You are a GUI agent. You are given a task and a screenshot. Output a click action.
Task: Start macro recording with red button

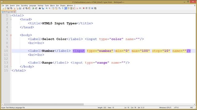point(83,8)
